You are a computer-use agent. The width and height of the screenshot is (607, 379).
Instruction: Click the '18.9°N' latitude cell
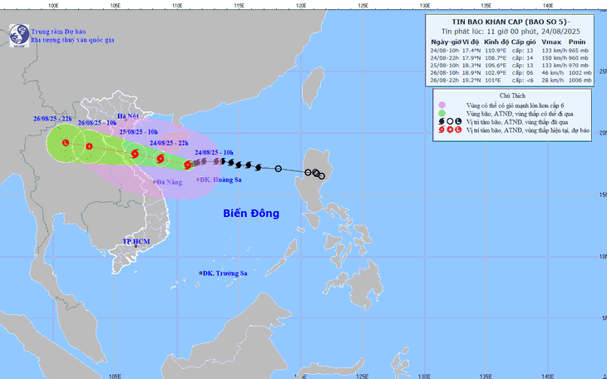(x=471, y=73)
